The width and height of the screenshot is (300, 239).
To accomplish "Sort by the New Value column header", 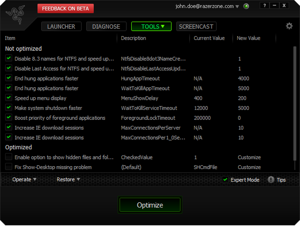I will pos(248,38).
